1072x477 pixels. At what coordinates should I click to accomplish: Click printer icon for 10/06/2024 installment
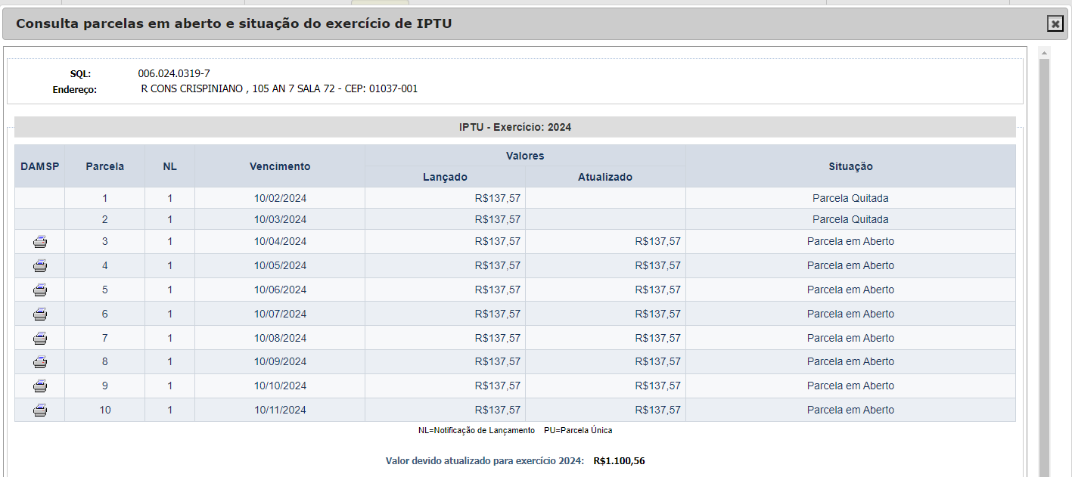[x=40, y=290]
